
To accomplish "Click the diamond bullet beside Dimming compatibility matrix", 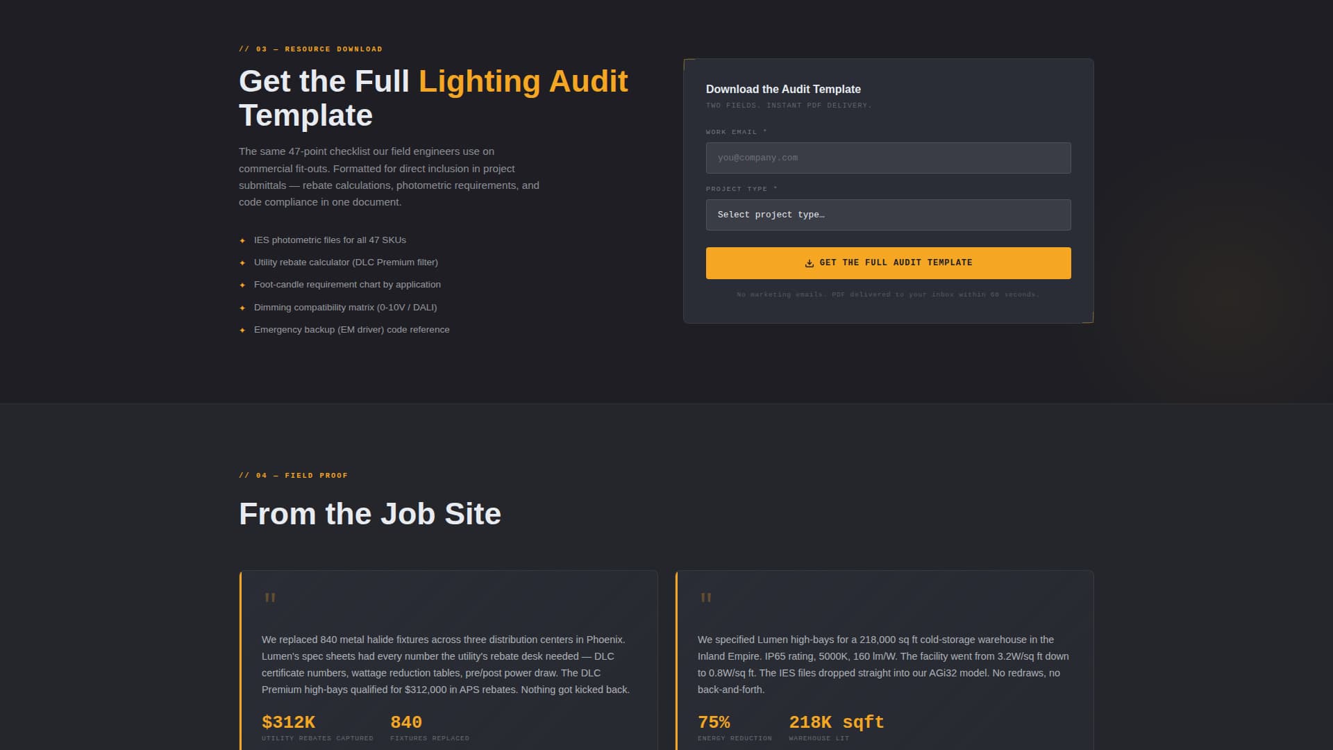I will pyautogui.click(x=242, y=307).
